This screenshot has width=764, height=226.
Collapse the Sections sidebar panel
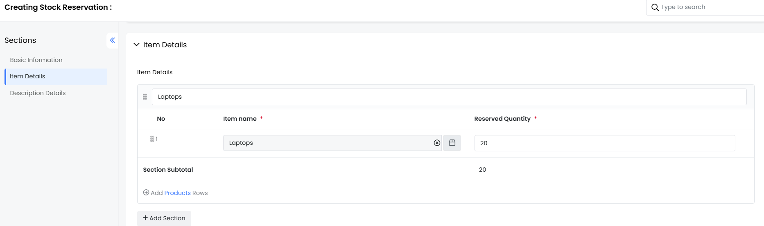[112, 40]
